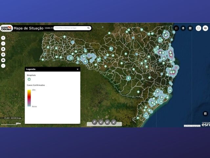Click the zoom in plus button
This screenshot has height=158, width=210.
pos(3,38)
